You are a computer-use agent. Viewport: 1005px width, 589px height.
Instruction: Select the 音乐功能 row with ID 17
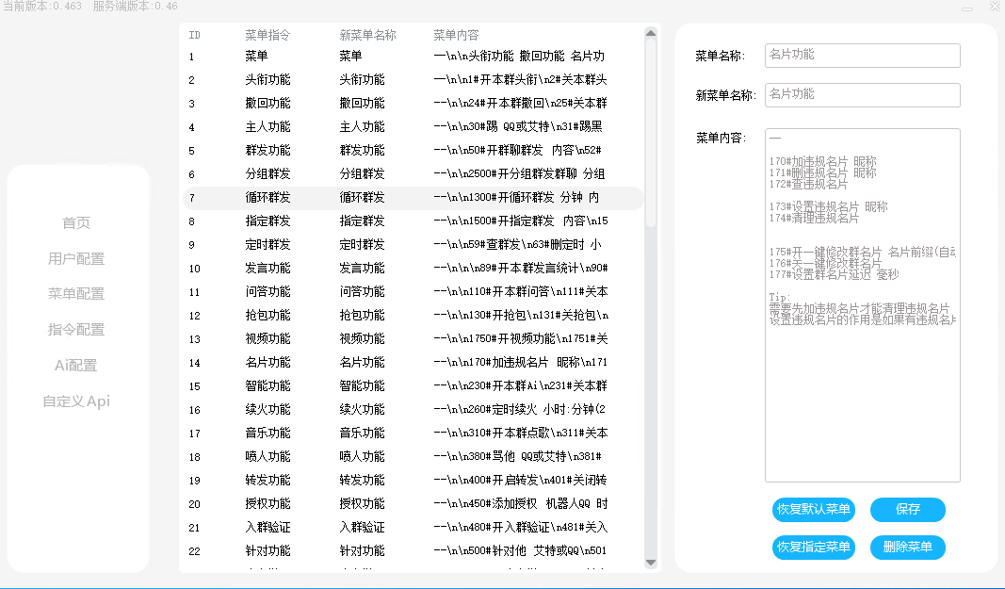click(413, 434)
